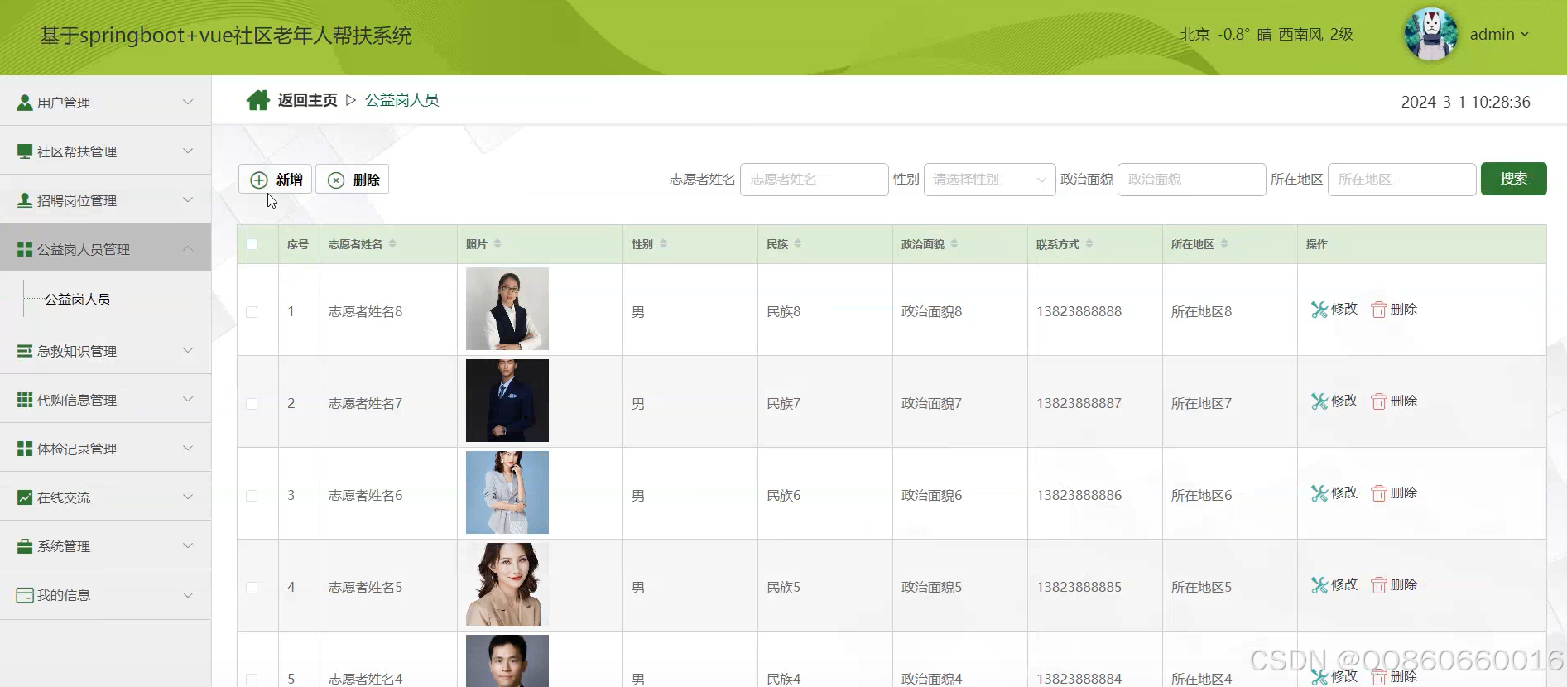Check the box for row 志愿者姓名5

click(x=252, y=588)
